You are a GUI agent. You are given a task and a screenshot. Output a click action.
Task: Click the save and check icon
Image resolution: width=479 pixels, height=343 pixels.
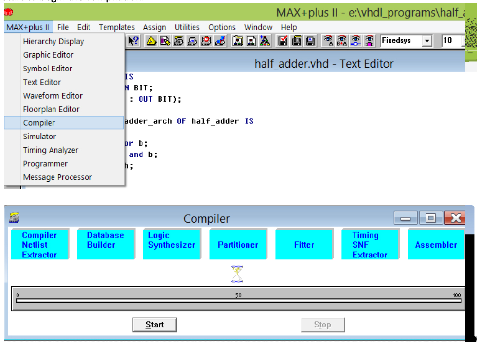[x=283, y=41]
